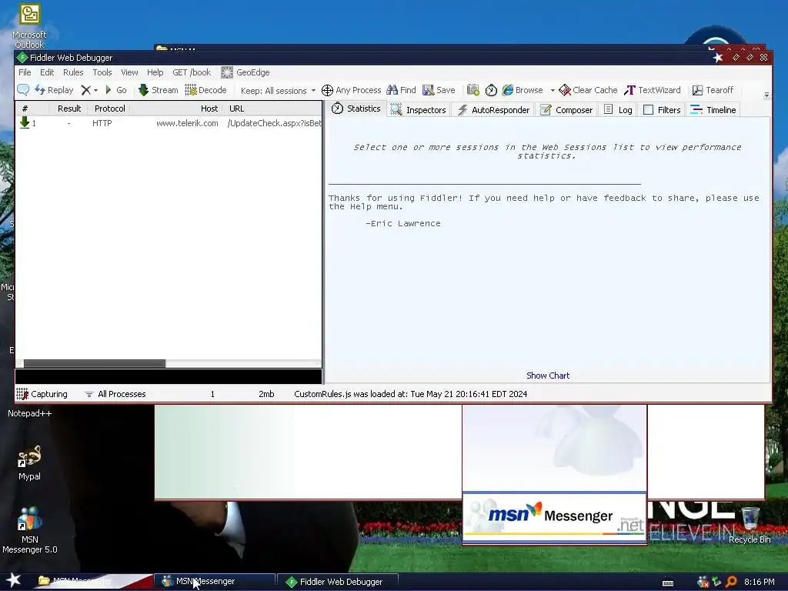Open the Tools menu
788x591 pixels.
pos(102,72)
